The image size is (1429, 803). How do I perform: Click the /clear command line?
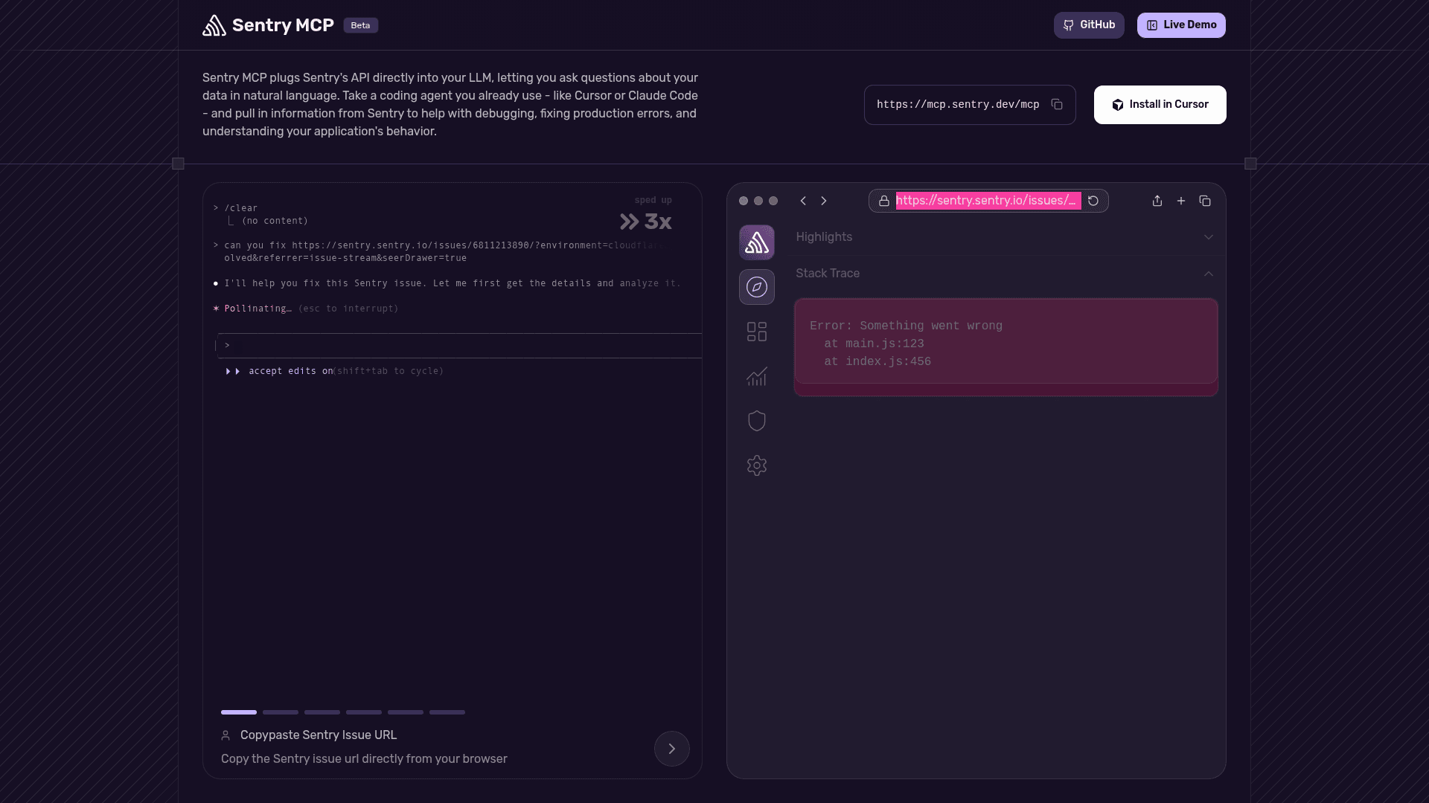coord(235,208)
